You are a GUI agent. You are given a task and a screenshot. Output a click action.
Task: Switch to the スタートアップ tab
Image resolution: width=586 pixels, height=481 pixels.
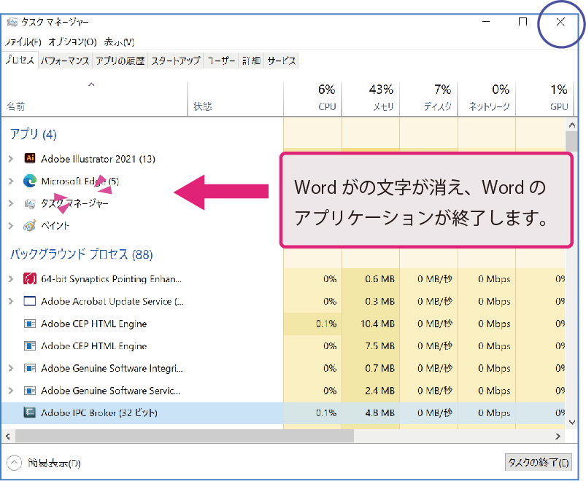[175, 61]
